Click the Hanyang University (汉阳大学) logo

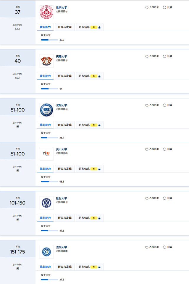tap(46, 110)
